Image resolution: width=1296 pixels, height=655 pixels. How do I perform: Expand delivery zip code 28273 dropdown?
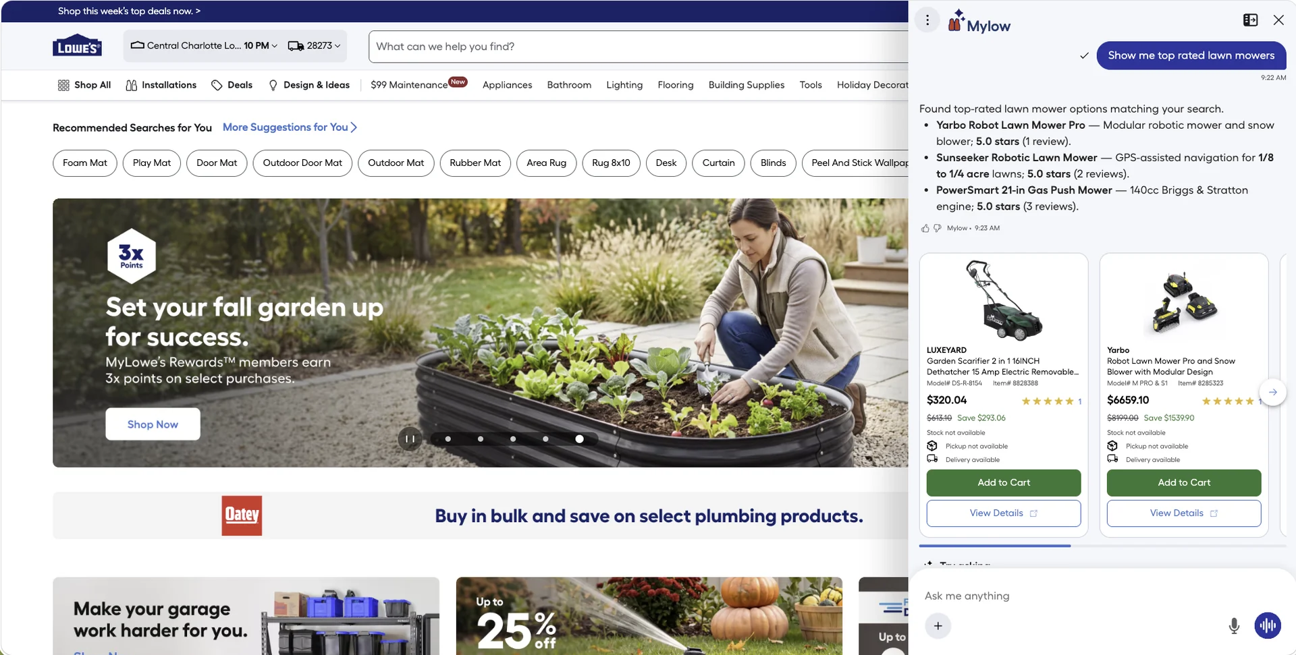click(x=314, y=45)
